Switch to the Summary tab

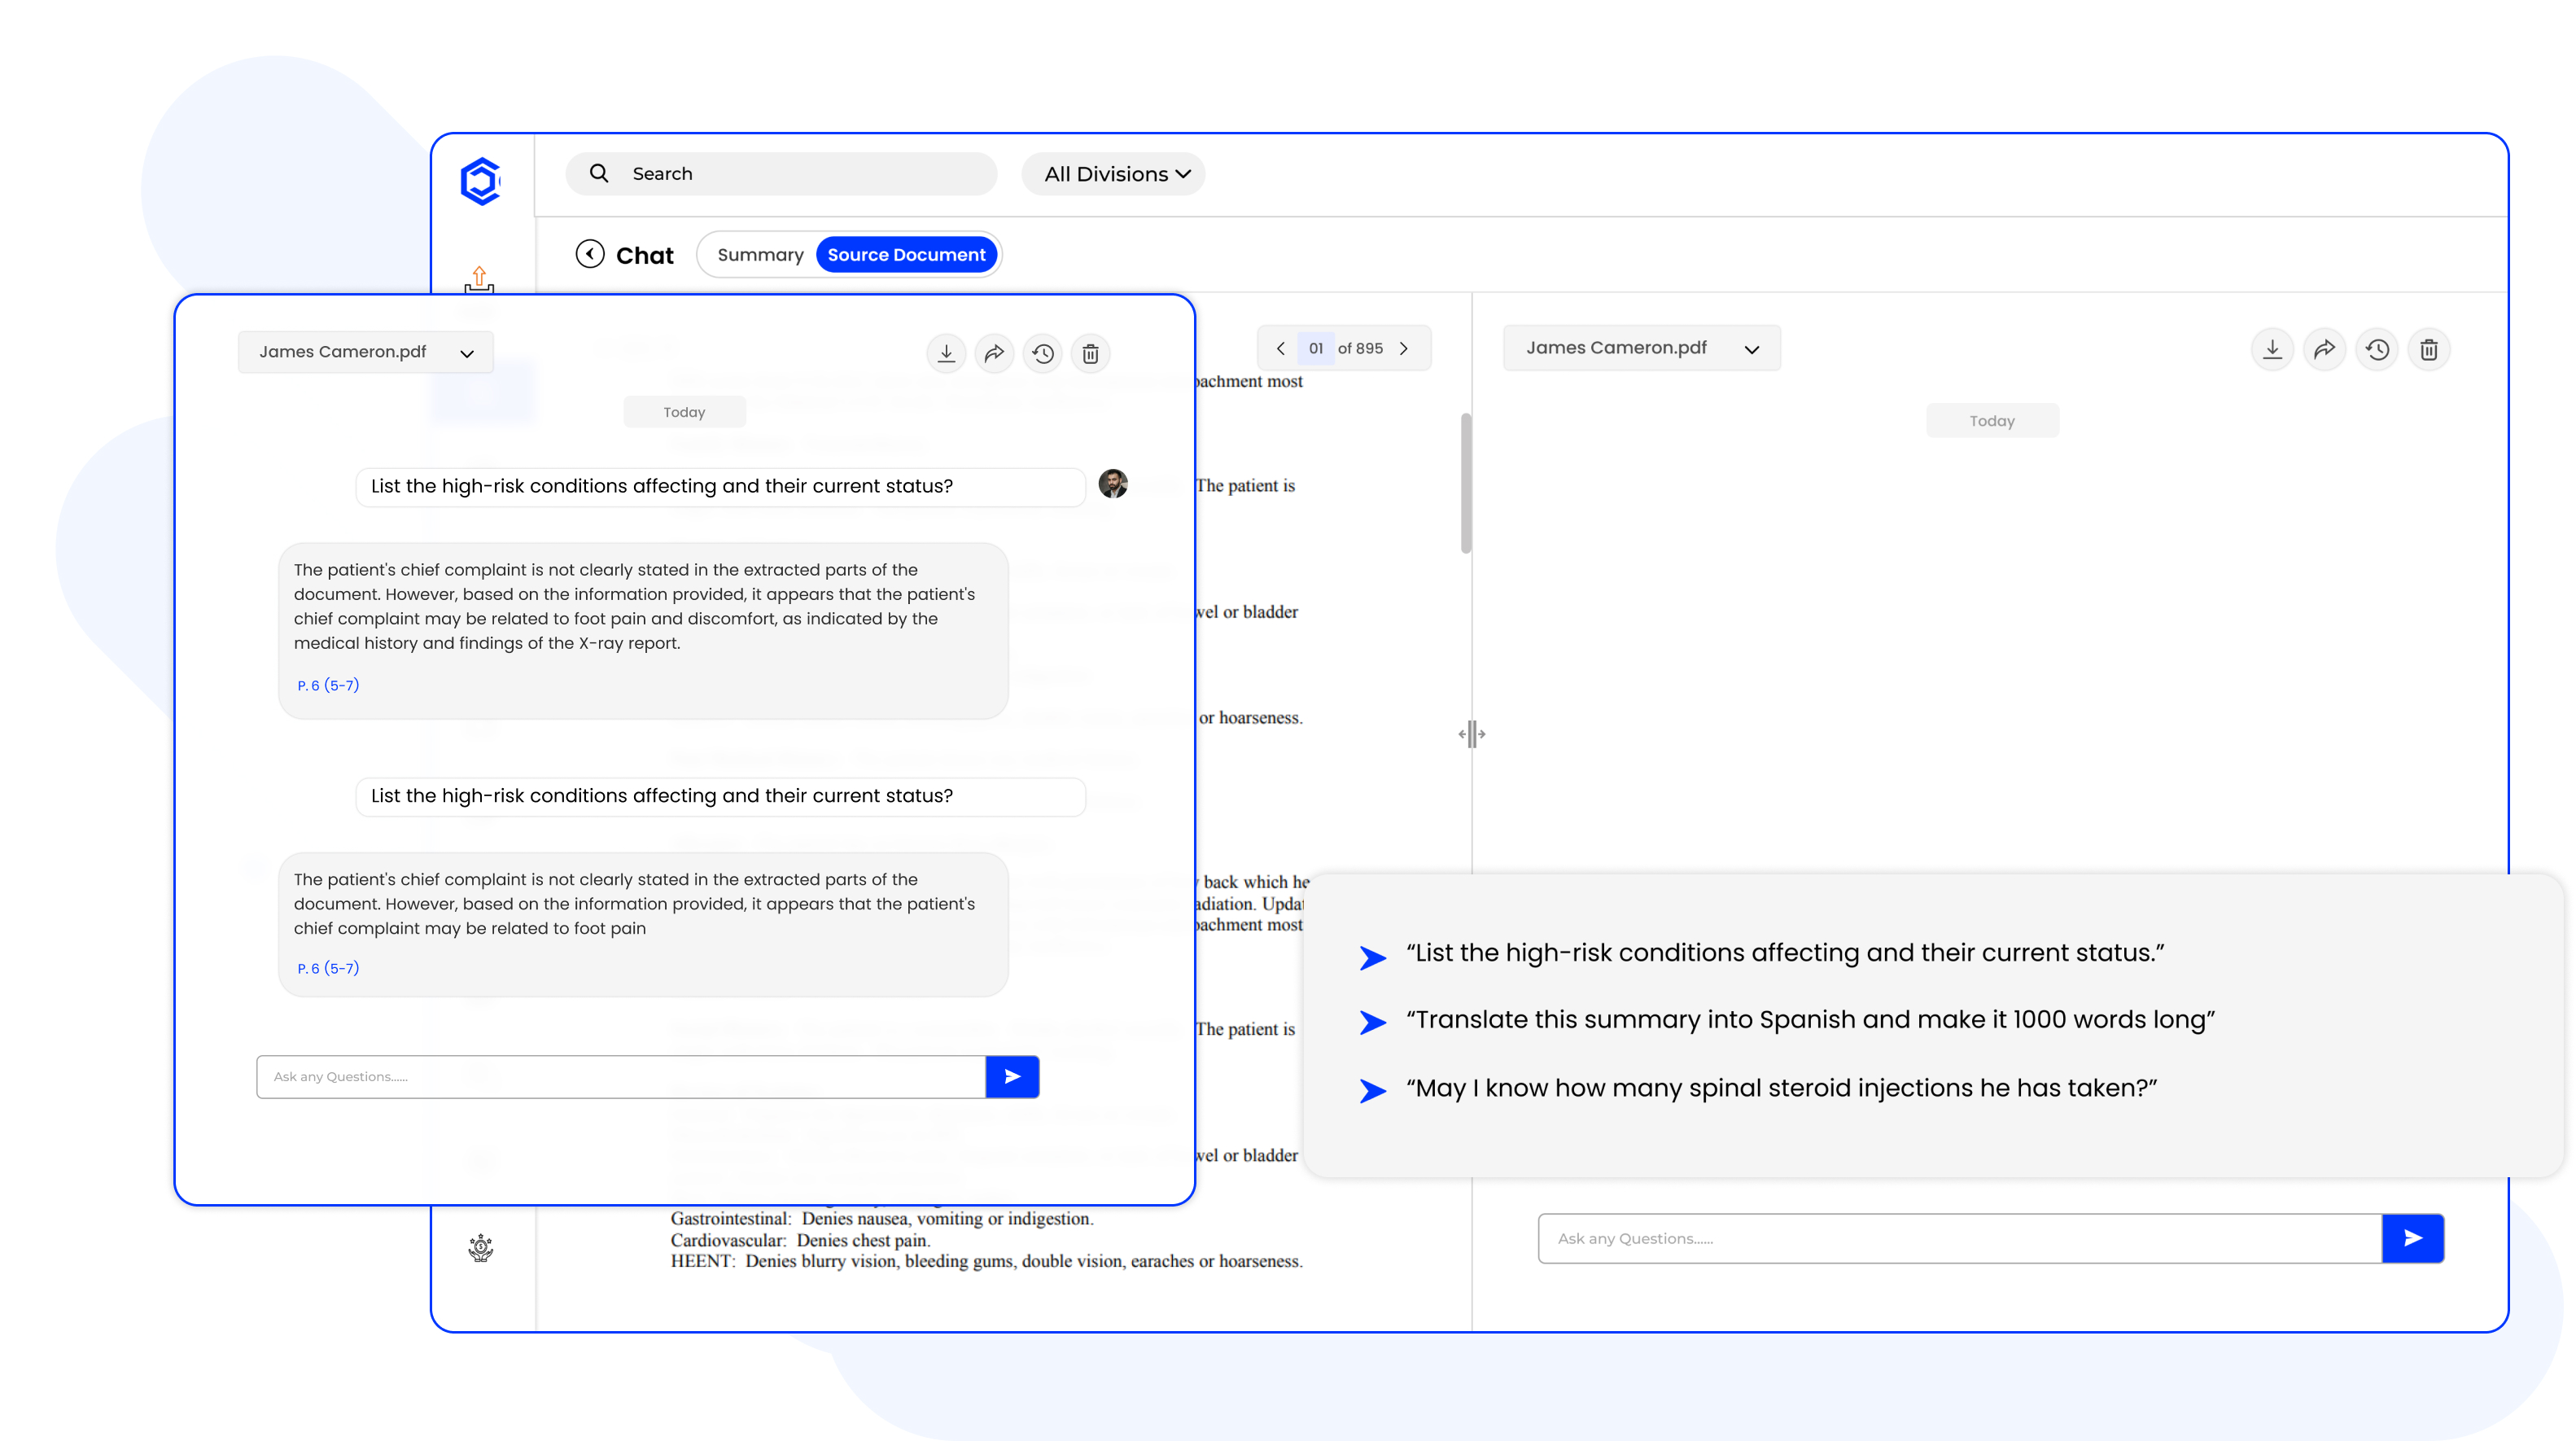click(x=760, y=255)
